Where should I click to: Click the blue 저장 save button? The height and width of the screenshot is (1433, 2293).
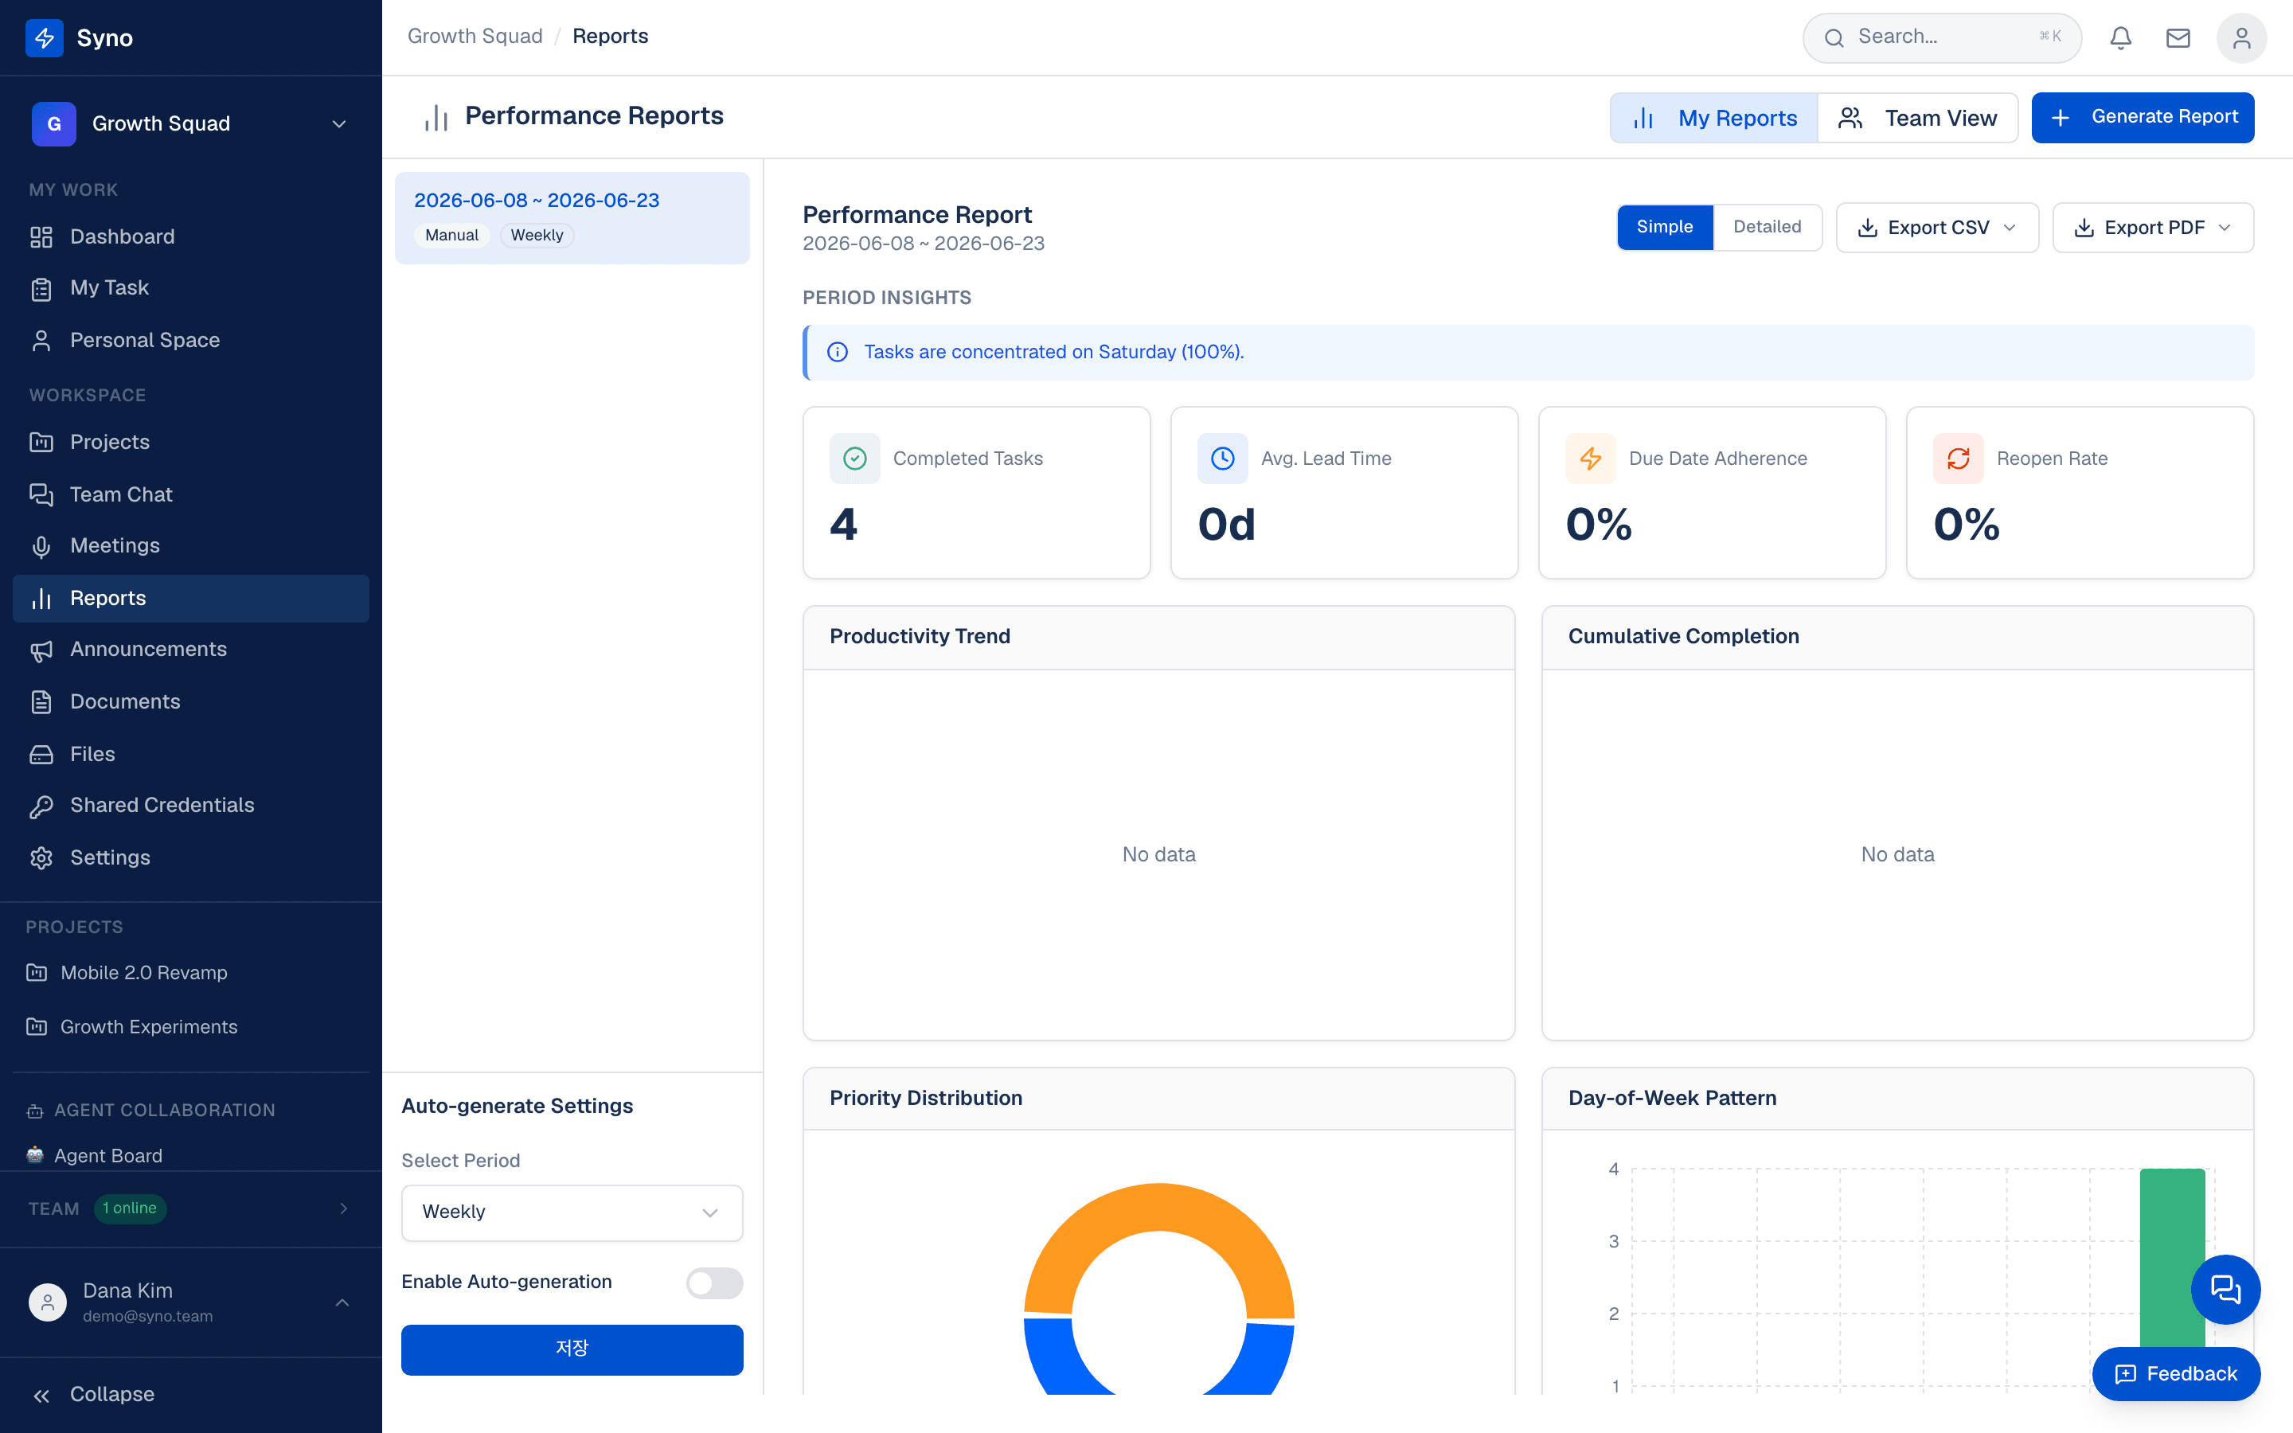pos(572,1349)
